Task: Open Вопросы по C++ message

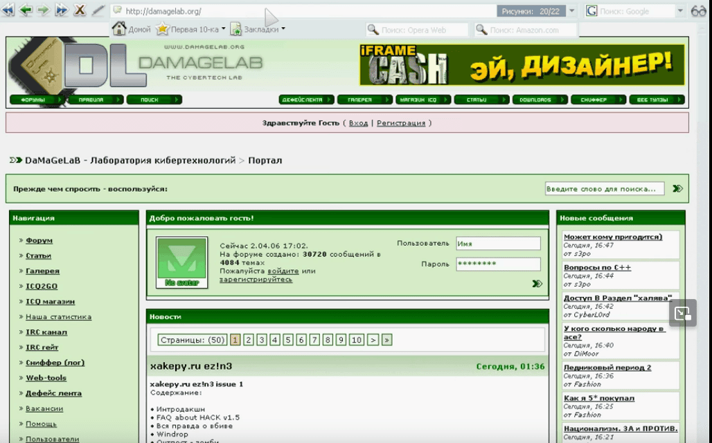Action: click(x=597, y=267)
